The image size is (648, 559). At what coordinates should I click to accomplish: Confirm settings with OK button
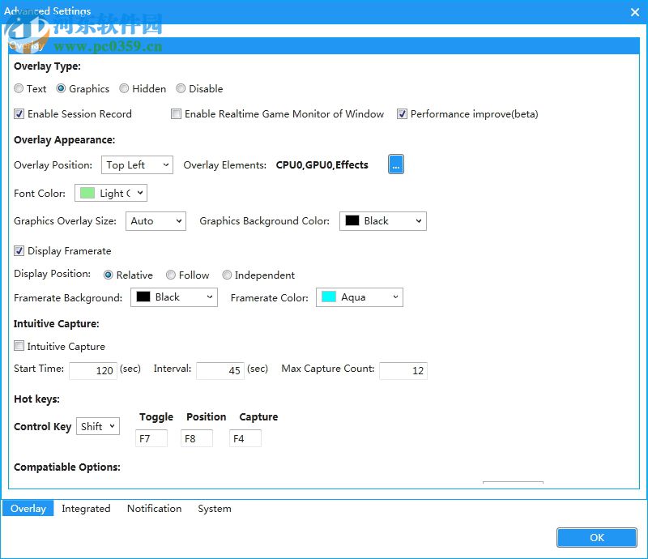point(597,537)
